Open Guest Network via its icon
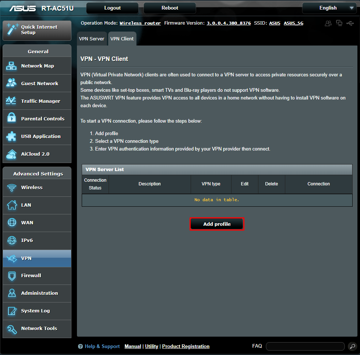The width and height of the screenshot is (360, 355). click(11, 83)
